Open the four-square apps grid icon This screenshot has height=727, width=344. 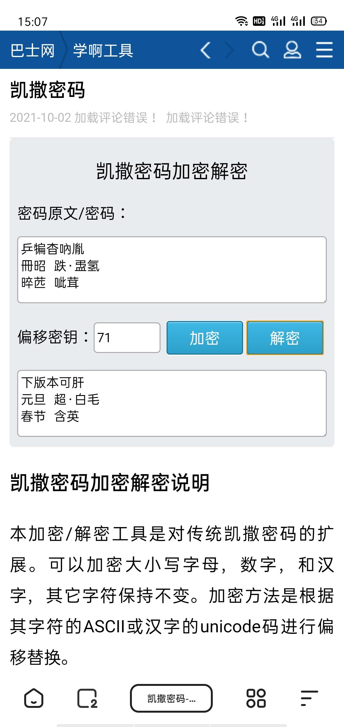[x=256, y=698]
